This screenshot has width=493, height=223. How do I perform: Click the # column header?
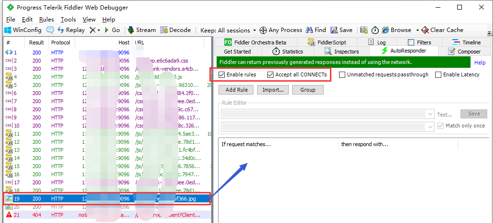(14, 42)
